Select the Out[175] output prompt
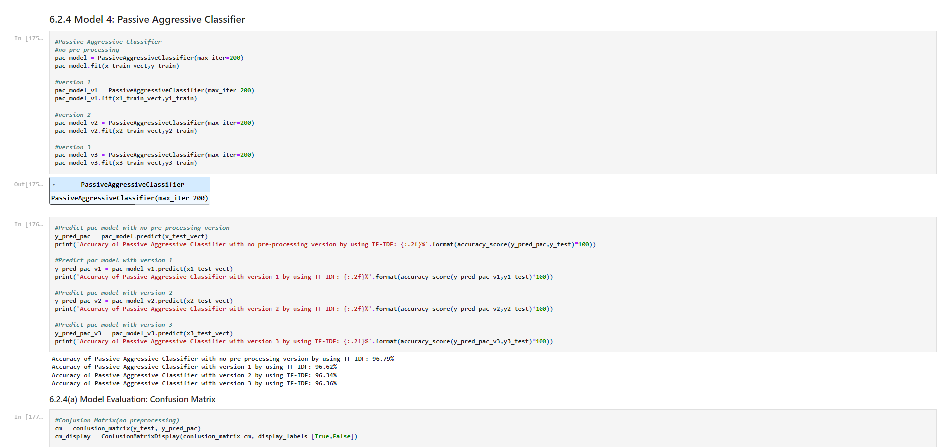 point(28,185)
